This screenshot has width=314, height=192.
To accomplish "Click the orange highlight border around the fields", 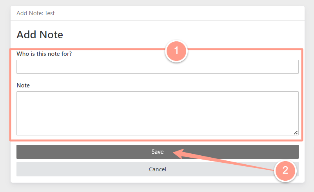I will [x=10, y=95].
